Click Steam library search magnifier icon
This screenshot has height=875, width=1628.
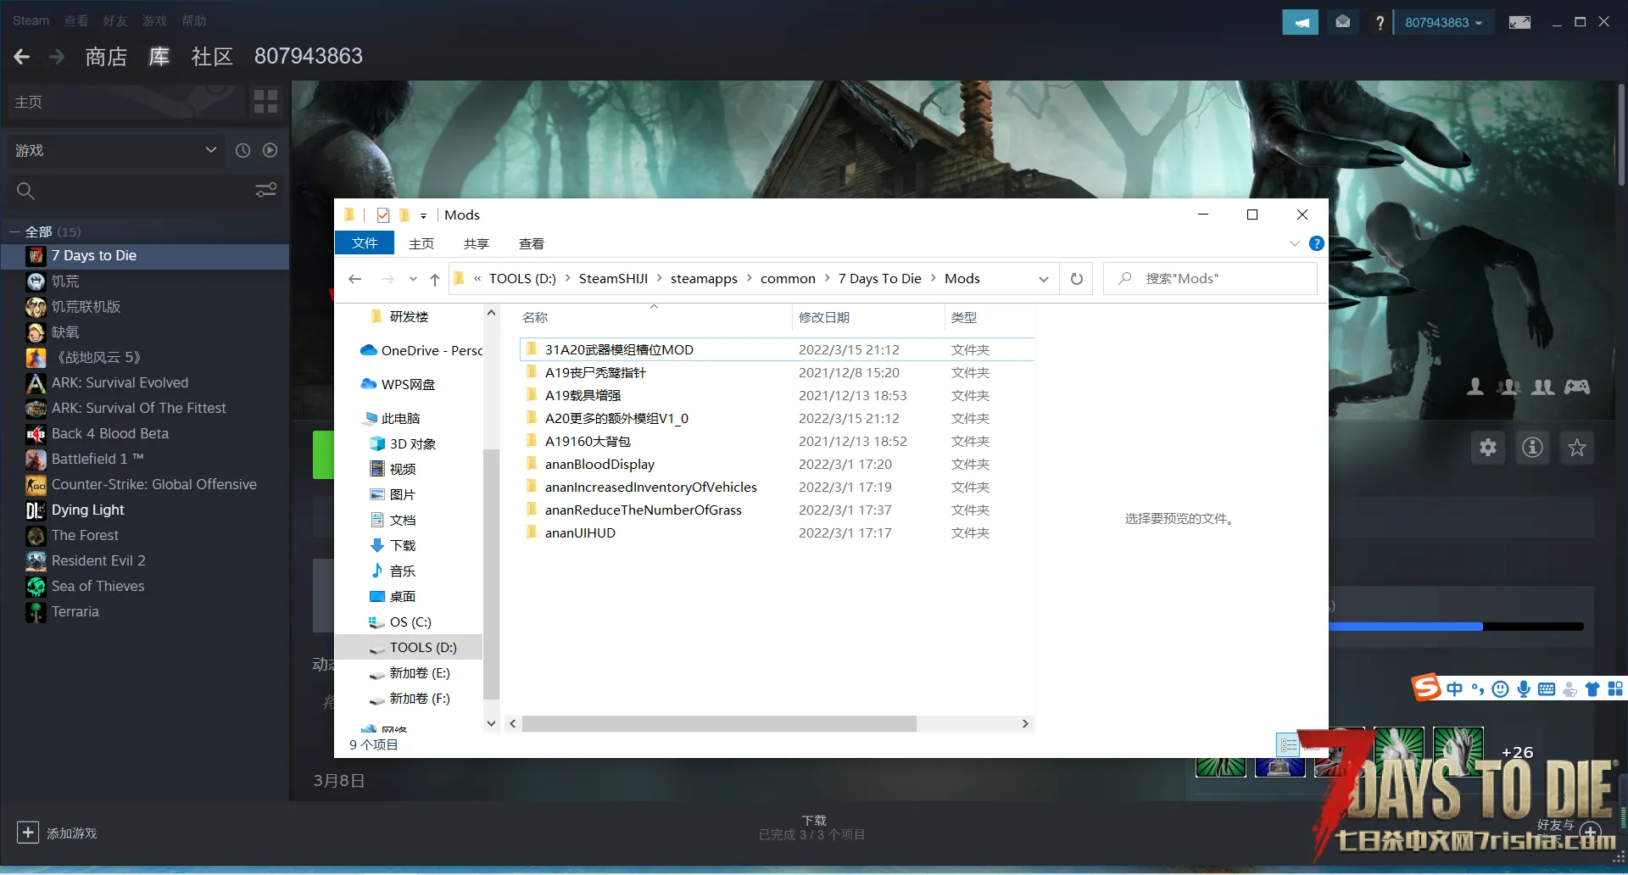coord(25,191)
